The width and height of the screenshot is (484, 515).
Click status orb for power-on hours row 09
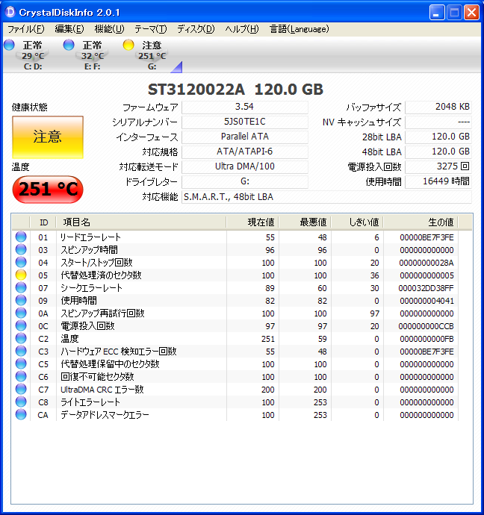point(21,300)
